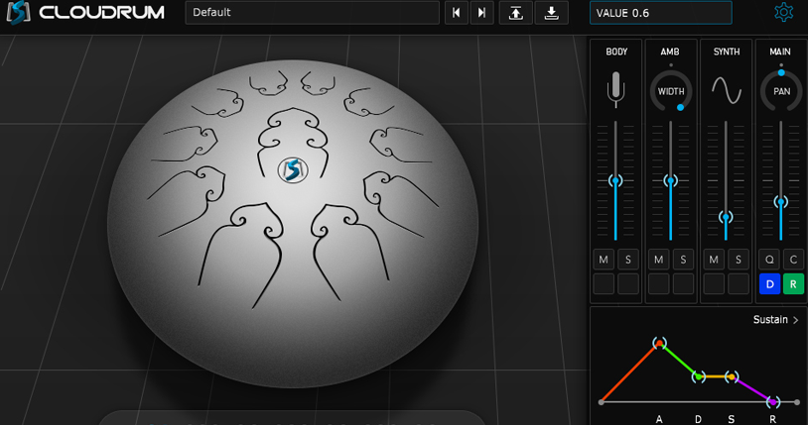Click the preset download/import icon
The width and height of the screenshot is (808, 425).
point(551,13)
